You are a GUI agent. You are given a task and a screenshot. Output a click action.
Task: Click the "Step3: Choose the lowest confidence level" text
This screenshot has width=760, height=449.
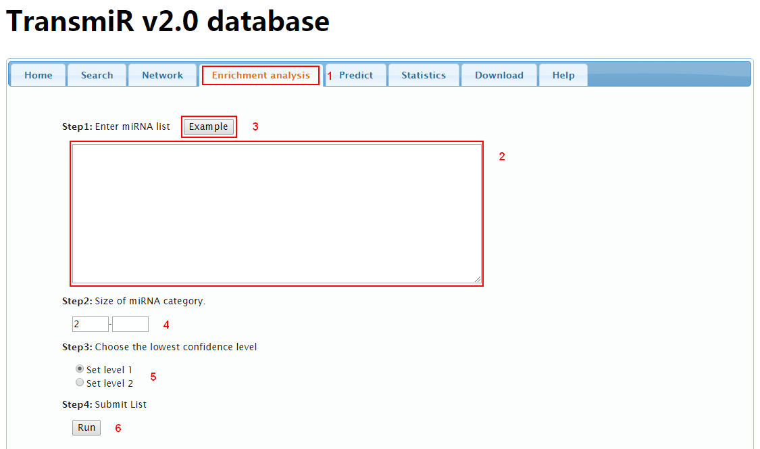(159, 347)
